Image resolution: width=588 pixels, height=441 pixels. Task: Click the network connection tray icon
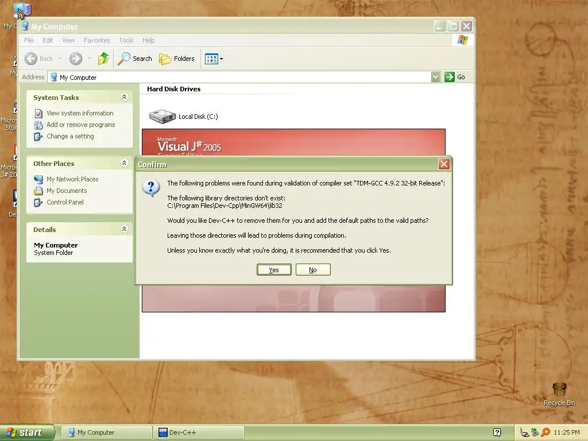pyautogui.click(x=524, y=433)
